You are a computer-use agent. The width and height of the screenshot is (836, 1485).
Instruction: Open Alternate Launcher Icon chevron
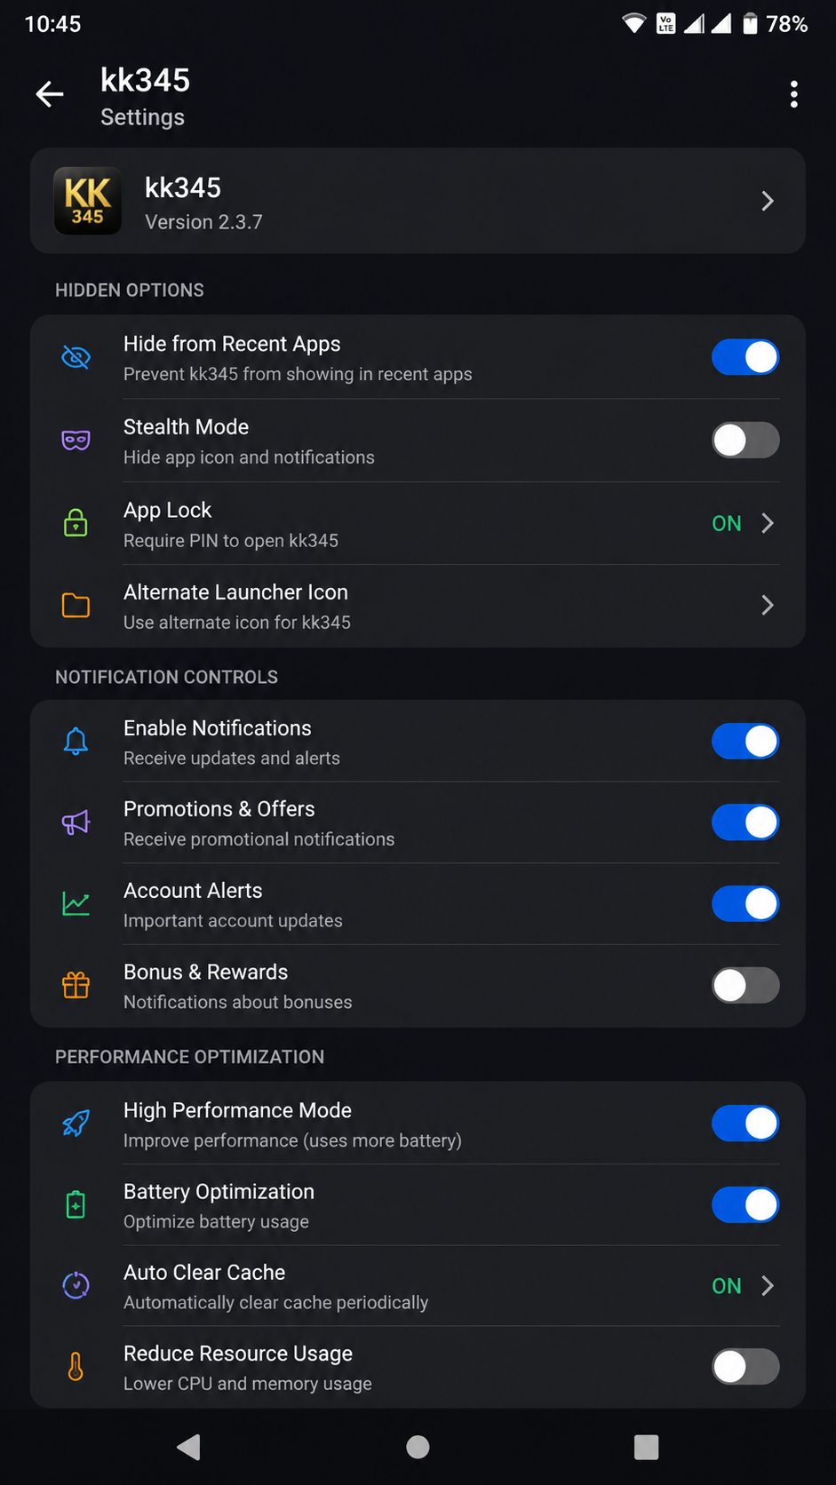point(768,606)
